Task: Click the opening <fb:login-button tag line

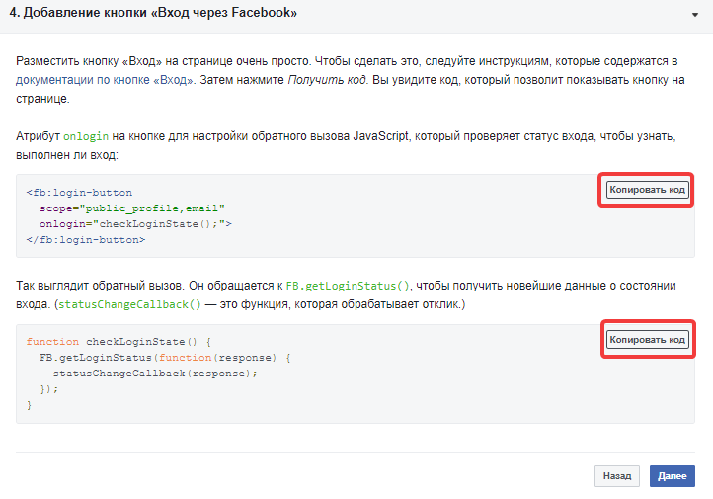Action: click(79, 193)
